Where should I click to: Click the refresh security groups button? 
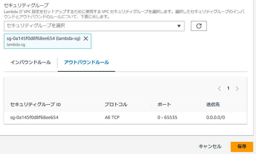pyautogui.click(x=199, y=26)
